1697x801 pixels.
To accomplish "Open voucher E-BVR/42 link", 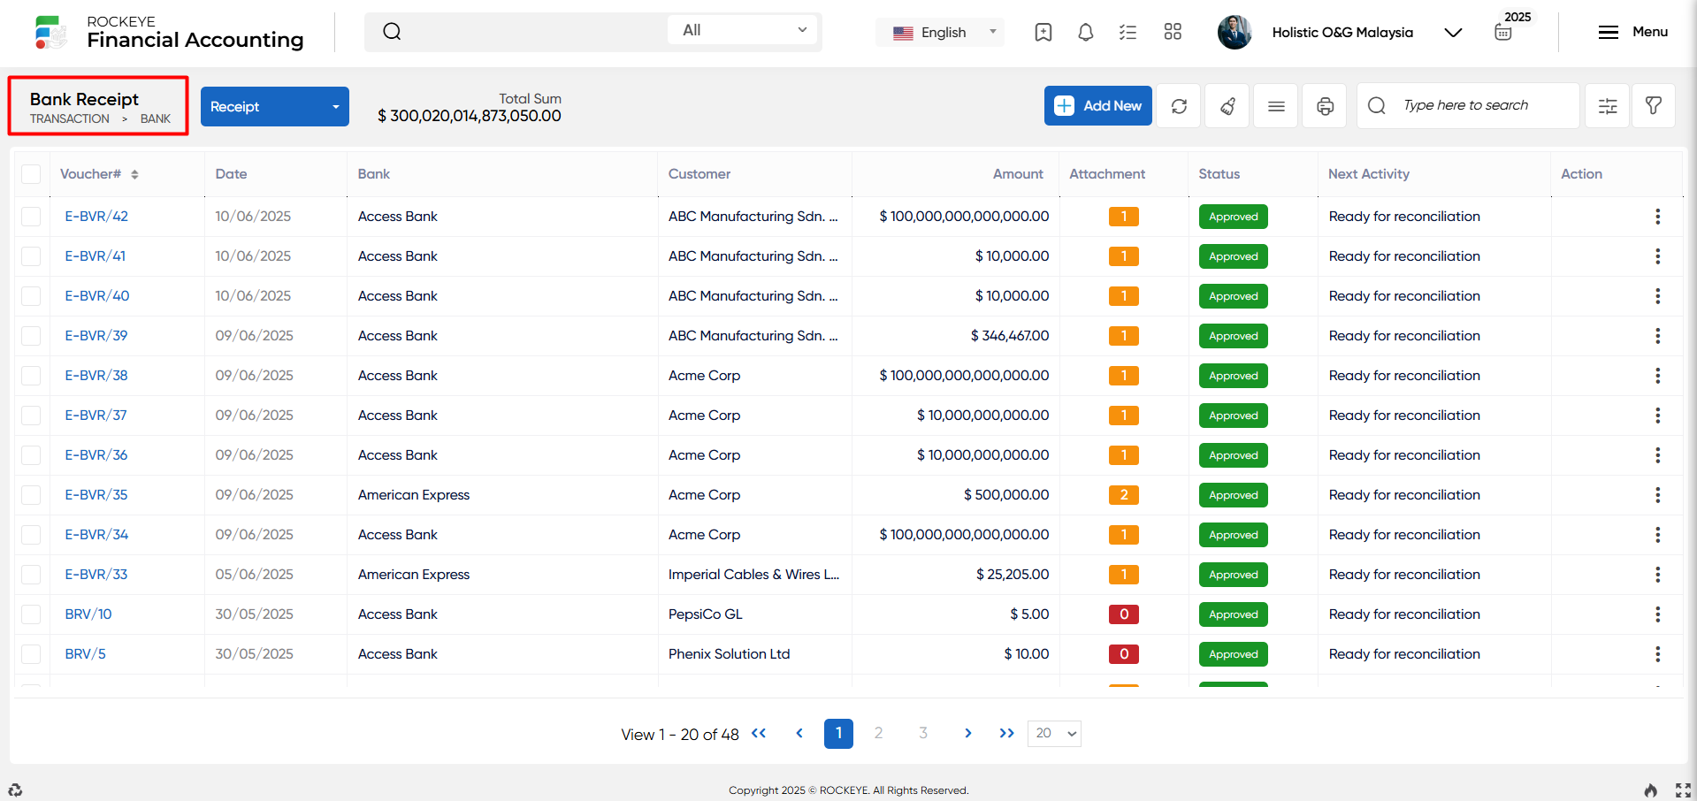I will (96, 217).
